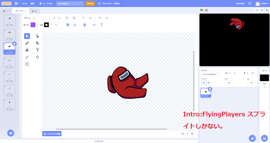The image size is (270, 143).
Task: Select costume 5 thumbnail
Action: pos(9,76)
